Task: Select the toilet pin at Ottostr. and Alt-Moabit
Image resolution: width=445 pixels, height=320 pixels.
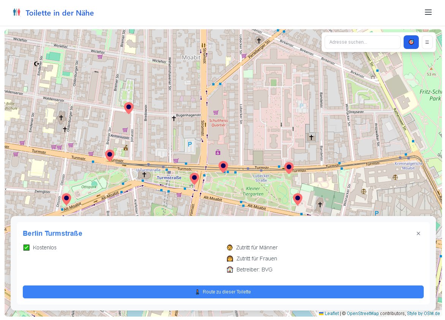Action: (x=66, y=199)
